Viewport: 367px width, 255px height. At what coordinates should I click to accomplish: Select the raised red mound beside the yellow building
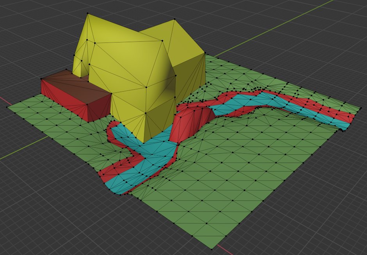(191, 123)
